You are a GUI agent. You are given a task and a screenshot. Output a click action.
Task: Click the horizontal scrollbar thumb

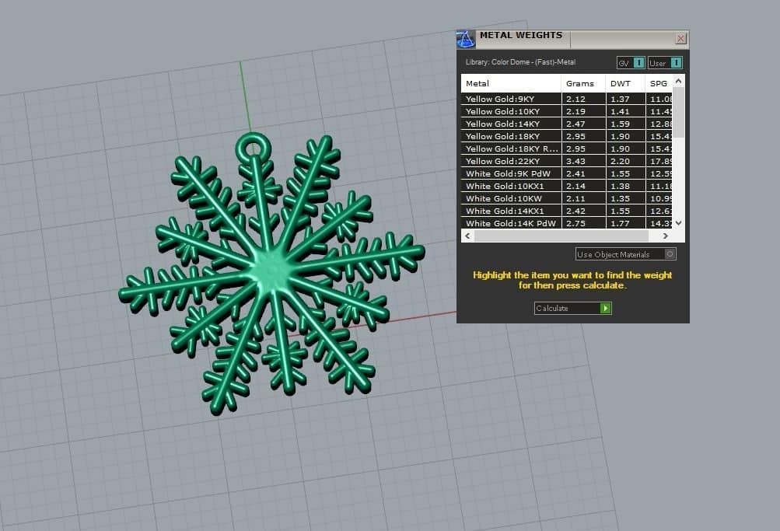tap(561, 236)
